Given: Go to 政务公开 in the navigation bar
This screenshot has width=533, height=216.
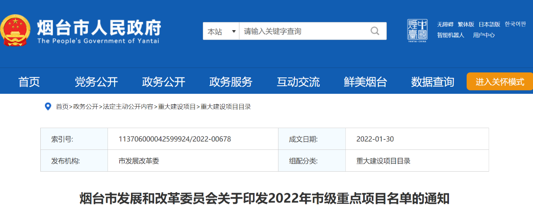Looking at the screenshot, I should [x=163, y=82].
